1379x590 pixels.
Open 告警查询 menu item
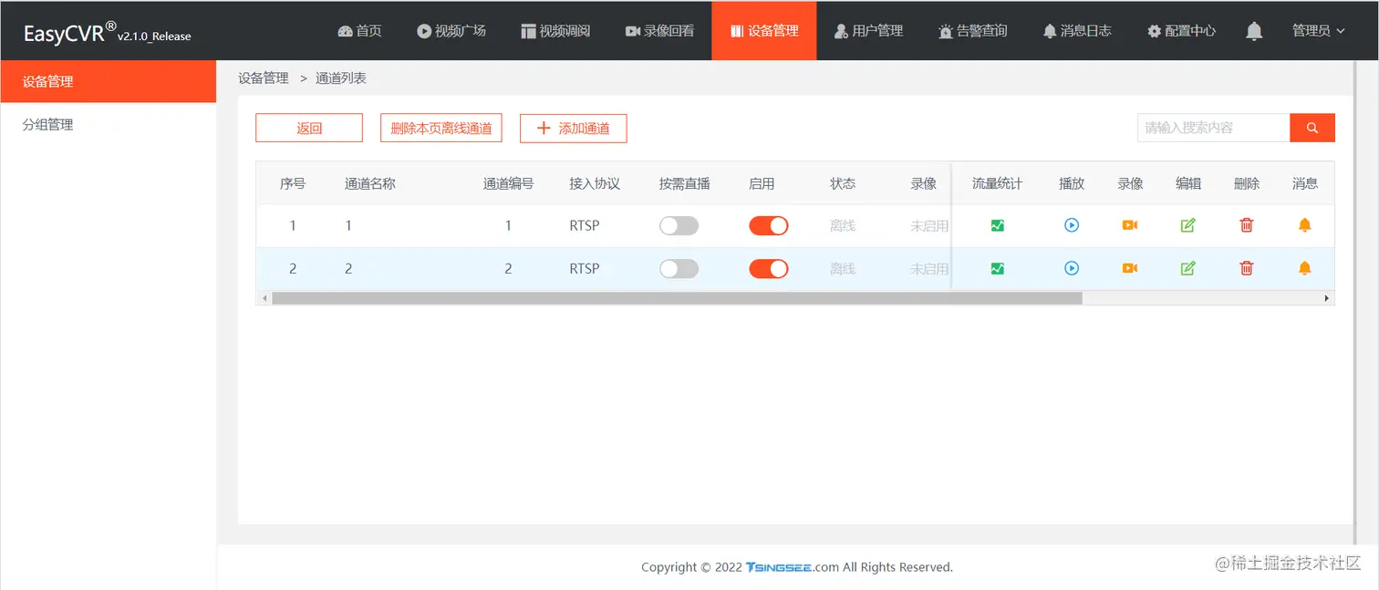[973, 30]
